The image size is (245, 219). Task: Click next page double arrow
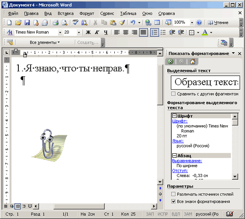pyautogui.click(x=160, y=200)
